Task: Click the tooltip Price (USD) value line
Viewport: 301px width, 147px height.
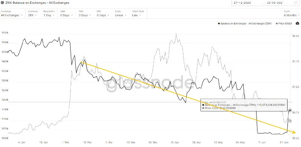Action: [x=219, y=108]
